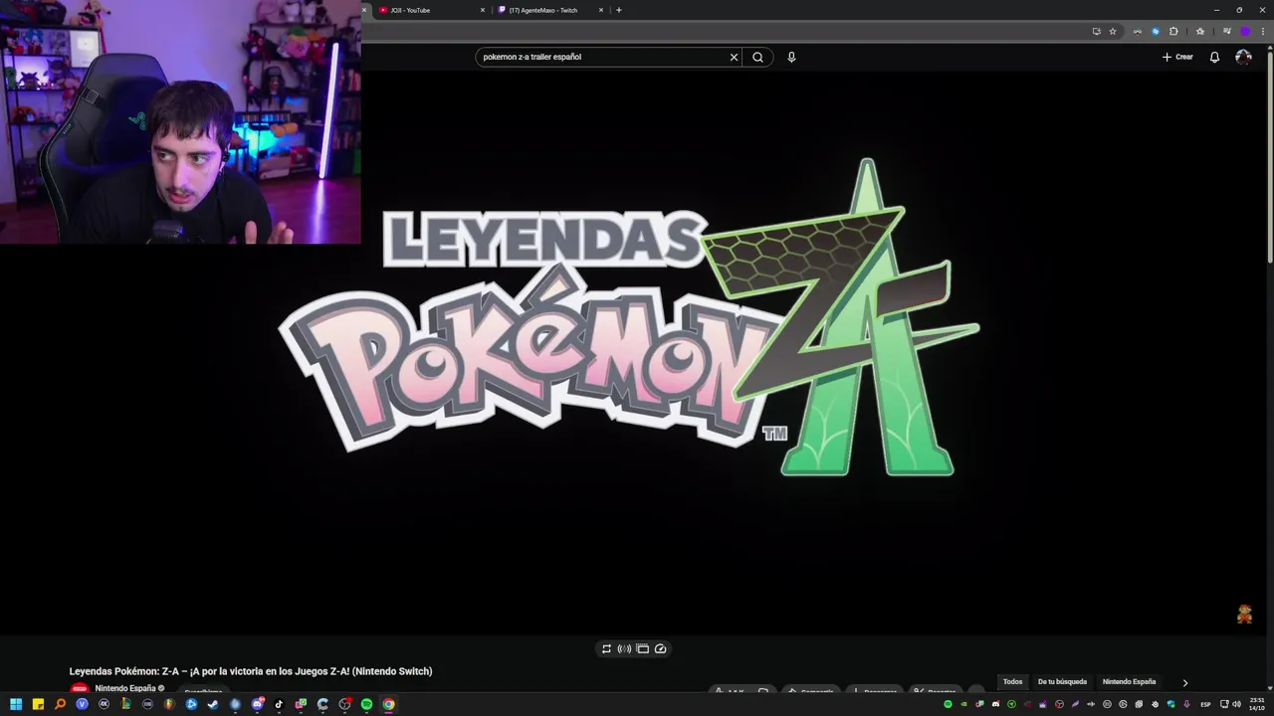
Task: Open TikTok from the taskbar
Action: pos(279,704)
